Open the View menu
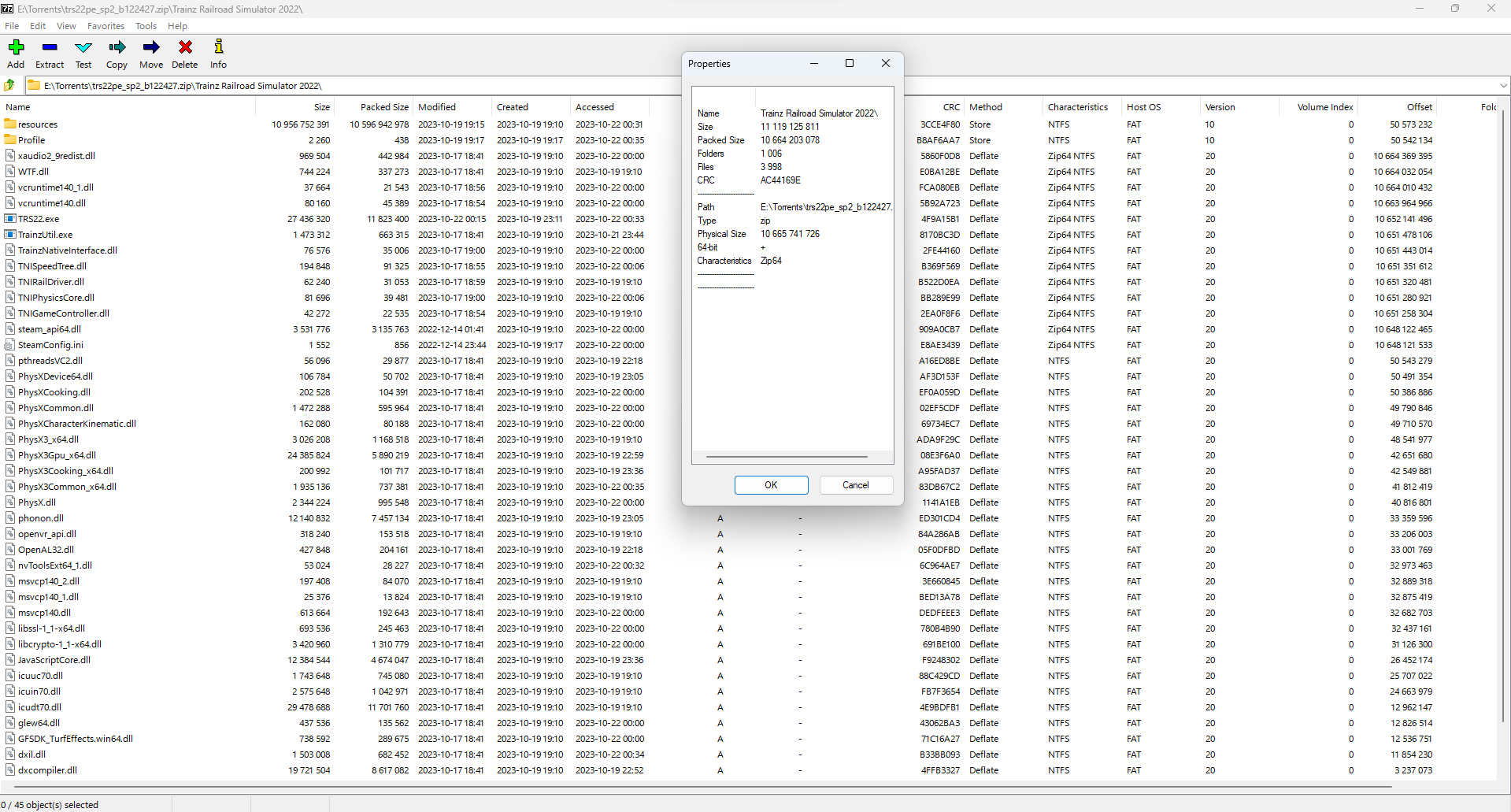This screenshot has height=812, width=1511. 66,26
